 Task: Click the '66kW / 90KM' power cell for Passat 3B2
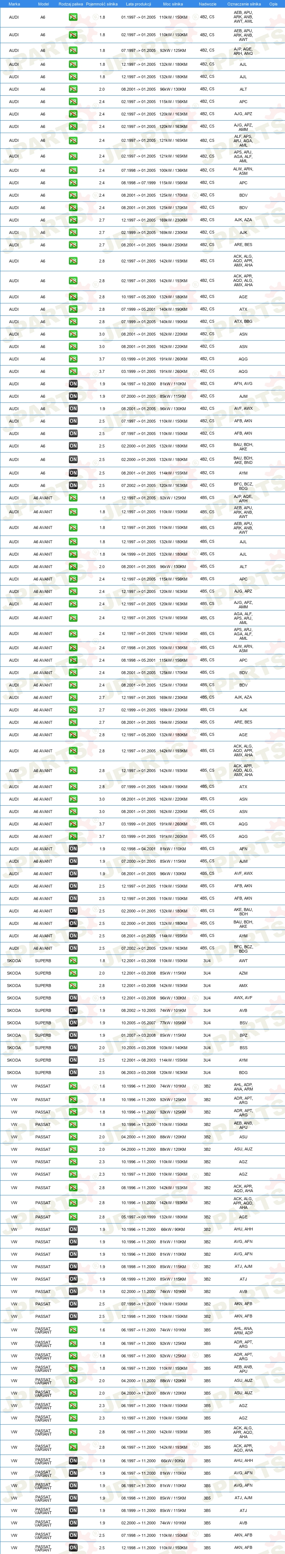(172, 1229)
